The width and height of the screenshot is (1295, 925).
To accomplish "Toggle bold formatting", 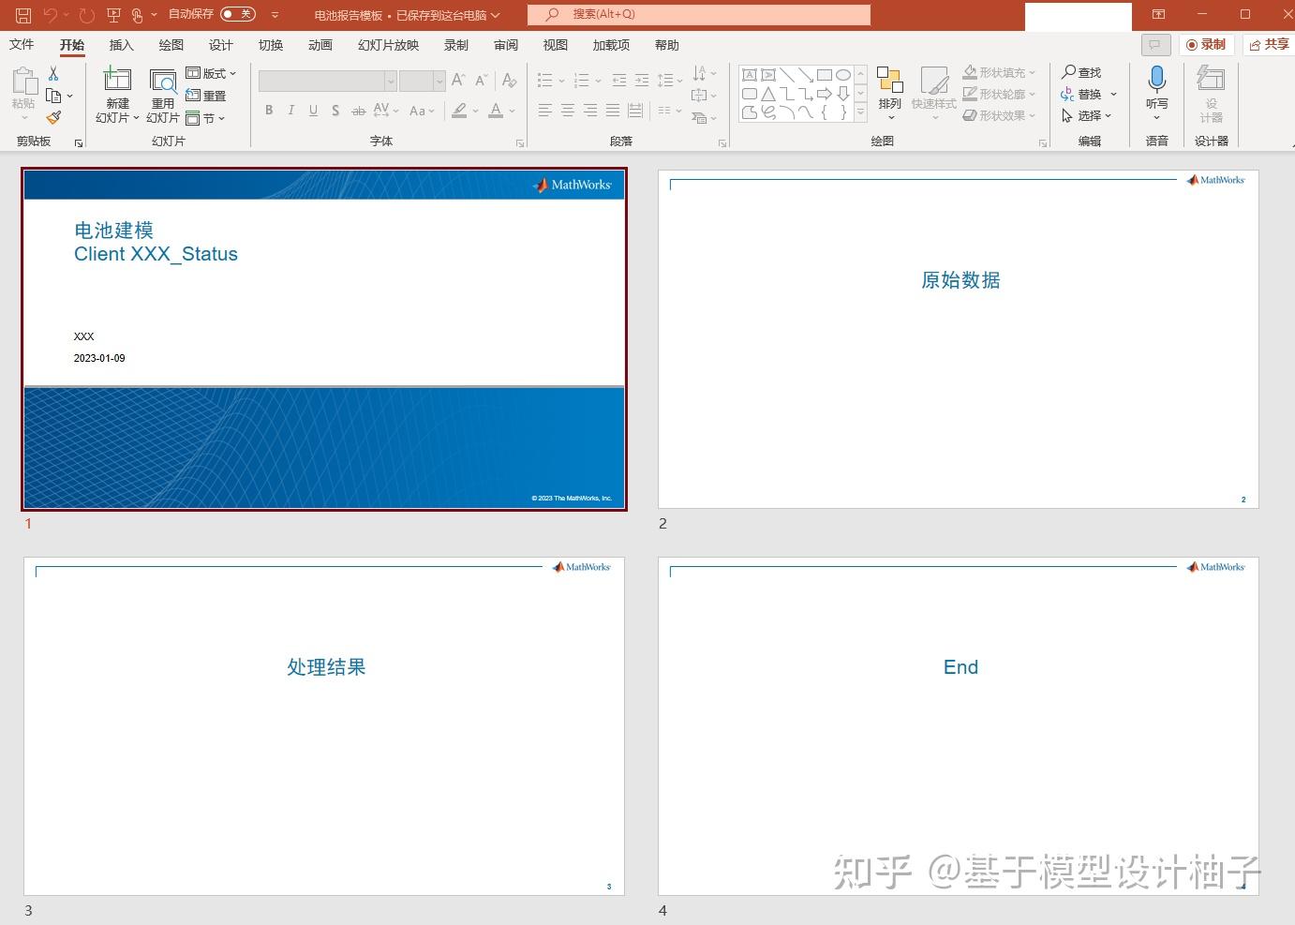I will 269,110.
